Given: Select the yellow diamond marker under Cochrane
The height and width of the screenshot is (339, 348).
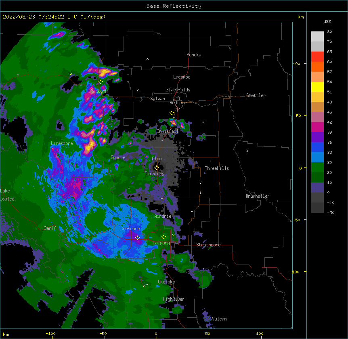Looking at the screenshot, I should tap(137, 238).
